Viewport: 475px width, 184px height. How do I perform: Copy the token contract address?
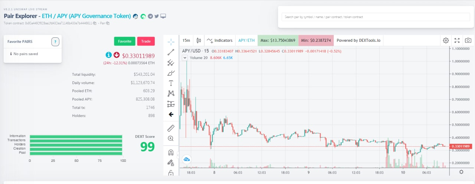coord(95,23)
